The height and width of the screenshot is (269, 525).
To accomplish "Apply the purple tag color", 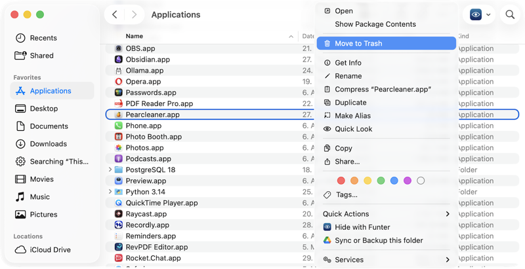I will (x=408, y=181).
